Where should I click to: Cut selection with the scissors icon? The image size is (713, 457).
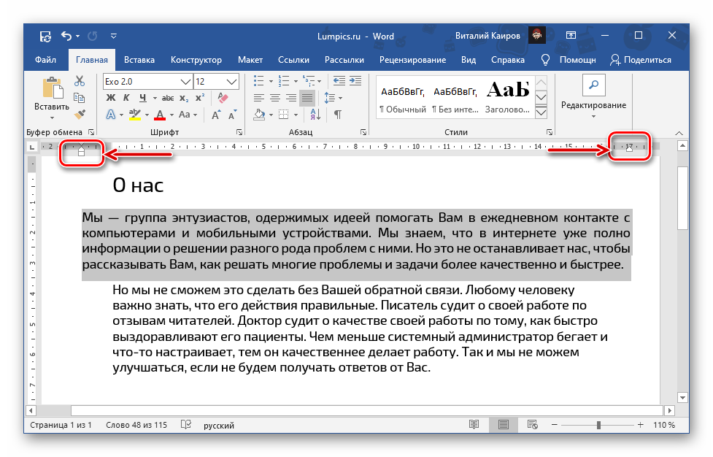coord(80,82)
